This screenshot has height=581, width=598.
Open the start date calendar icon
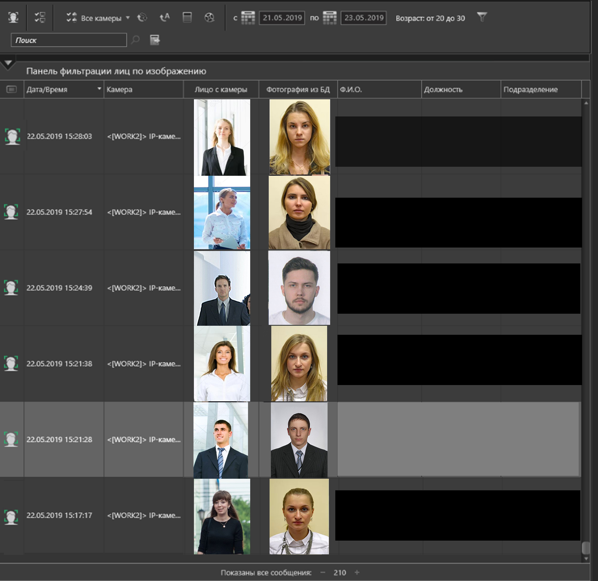[248, 17]
